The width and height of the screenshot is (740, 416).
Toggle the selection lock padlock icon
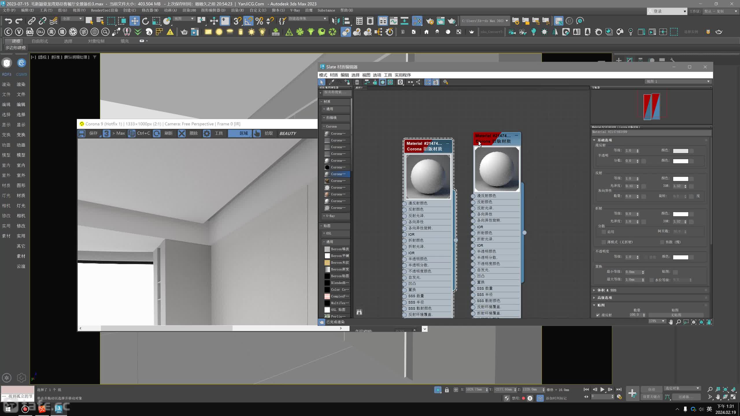click(447, 390)
